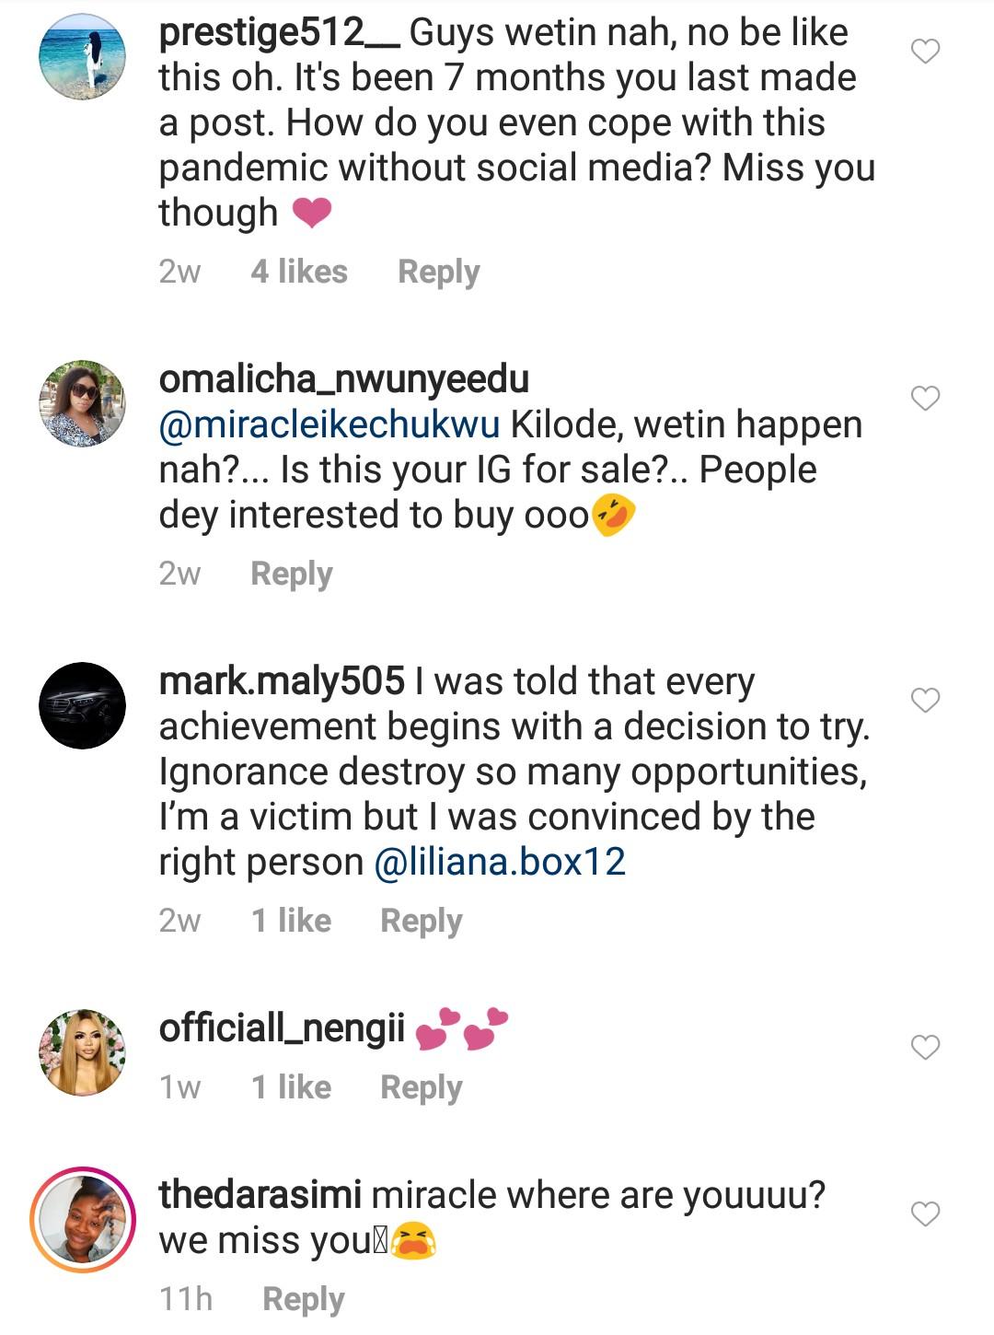View mark.maly505's profile photo
994x1335 pixels.
point(83,705)
